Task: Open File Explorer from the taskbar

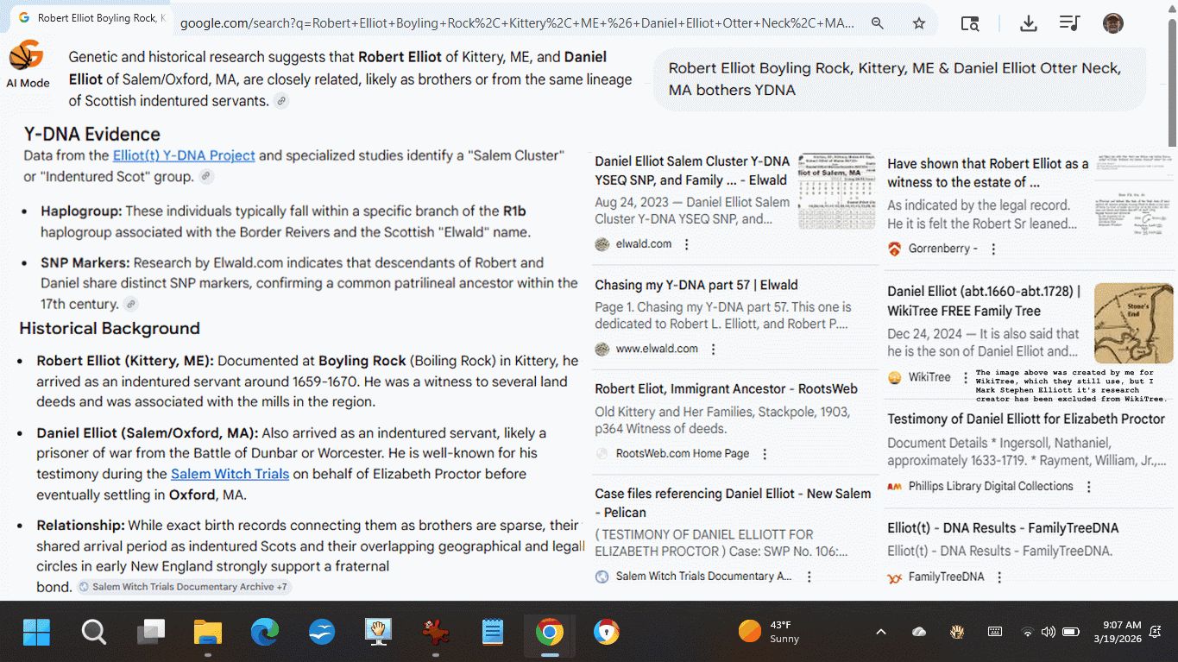Action: tap(208, 633)
